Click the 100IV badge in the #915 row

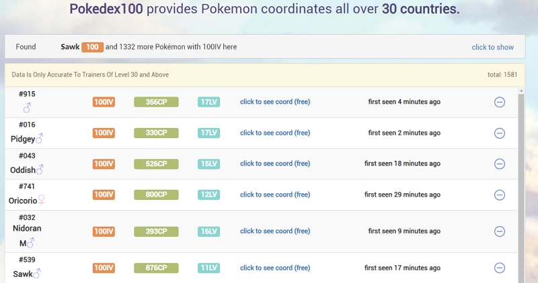pyautogui.click(x=104, y=102)
